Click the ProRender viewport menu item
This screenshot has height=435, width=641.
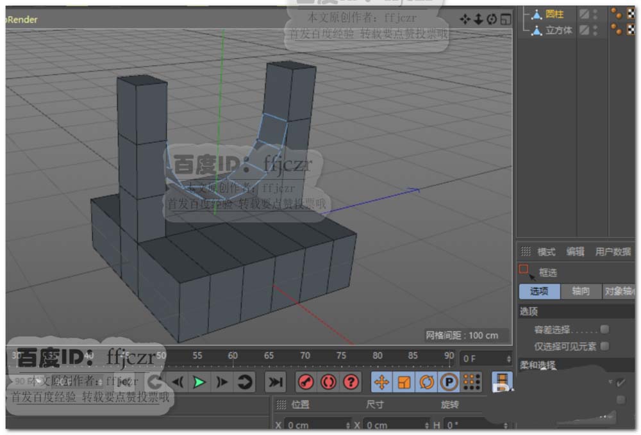(22, 19)
